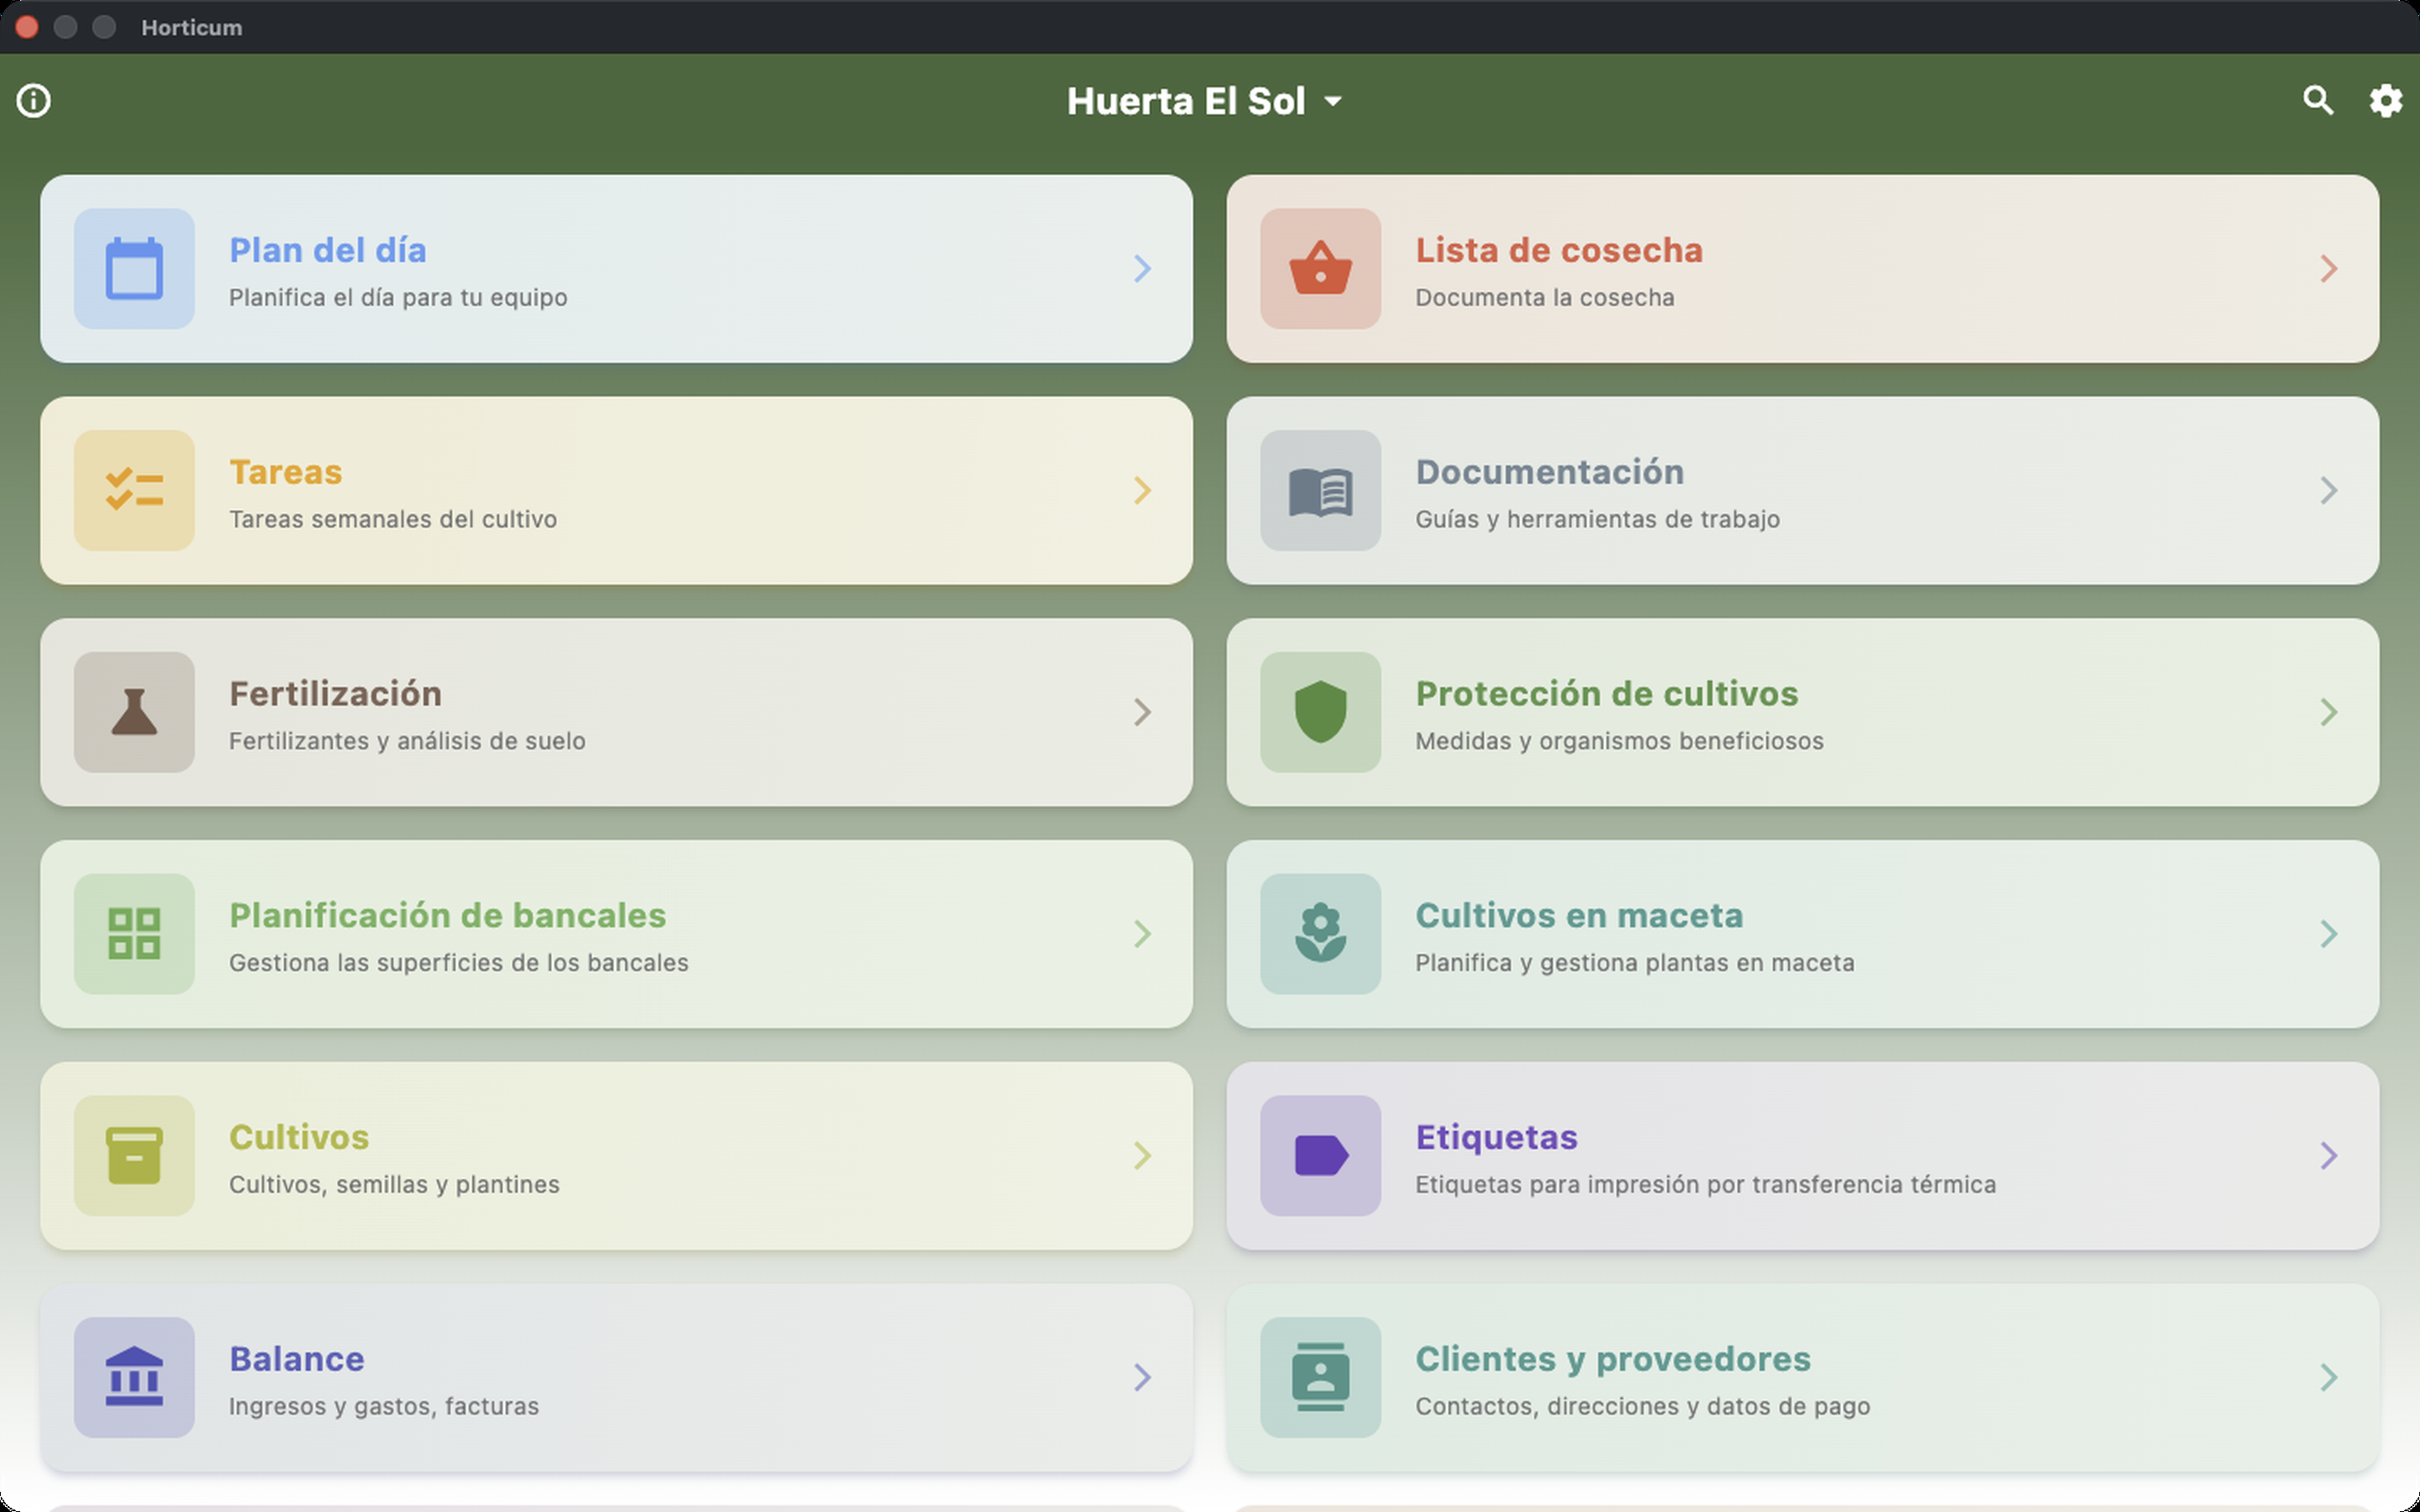
Task: Click the flask icon for Fertilización
Action: pyautogui.click(x=134, y=712)
